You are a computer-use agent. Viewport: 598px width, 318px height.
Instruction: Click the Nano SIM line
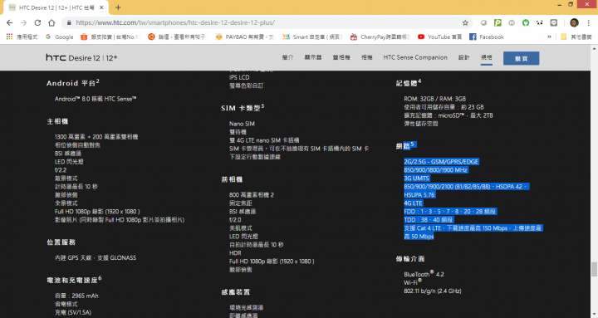pyautogui.click(x=242, y=124)
